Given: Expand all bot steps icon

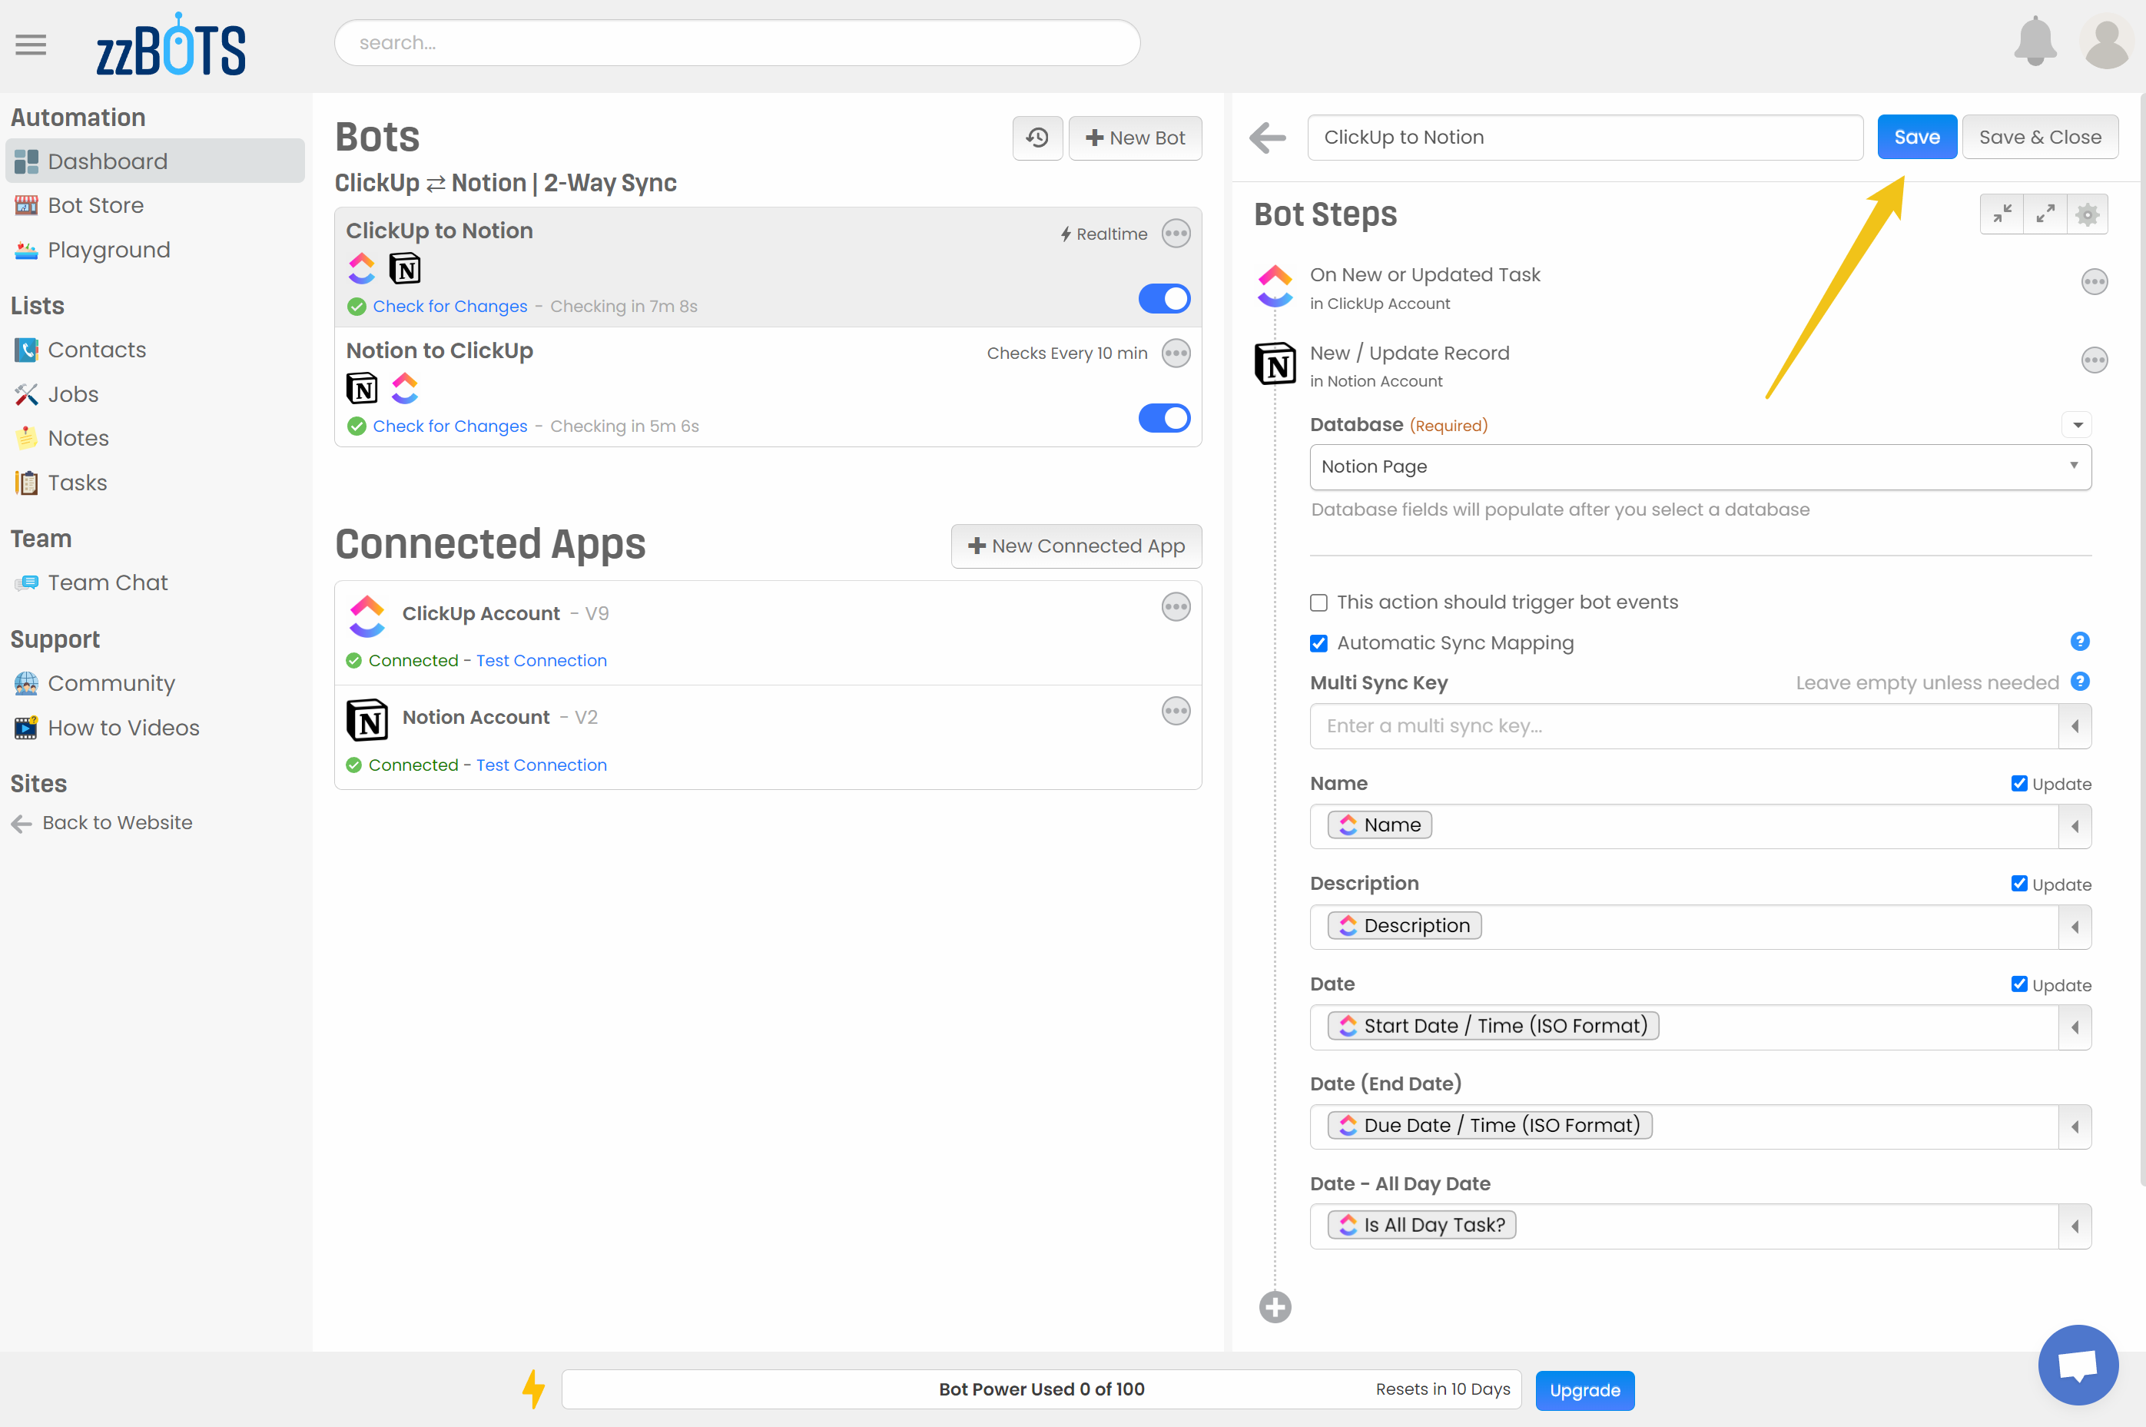Looking at the screenshot, I should 2045,214.
